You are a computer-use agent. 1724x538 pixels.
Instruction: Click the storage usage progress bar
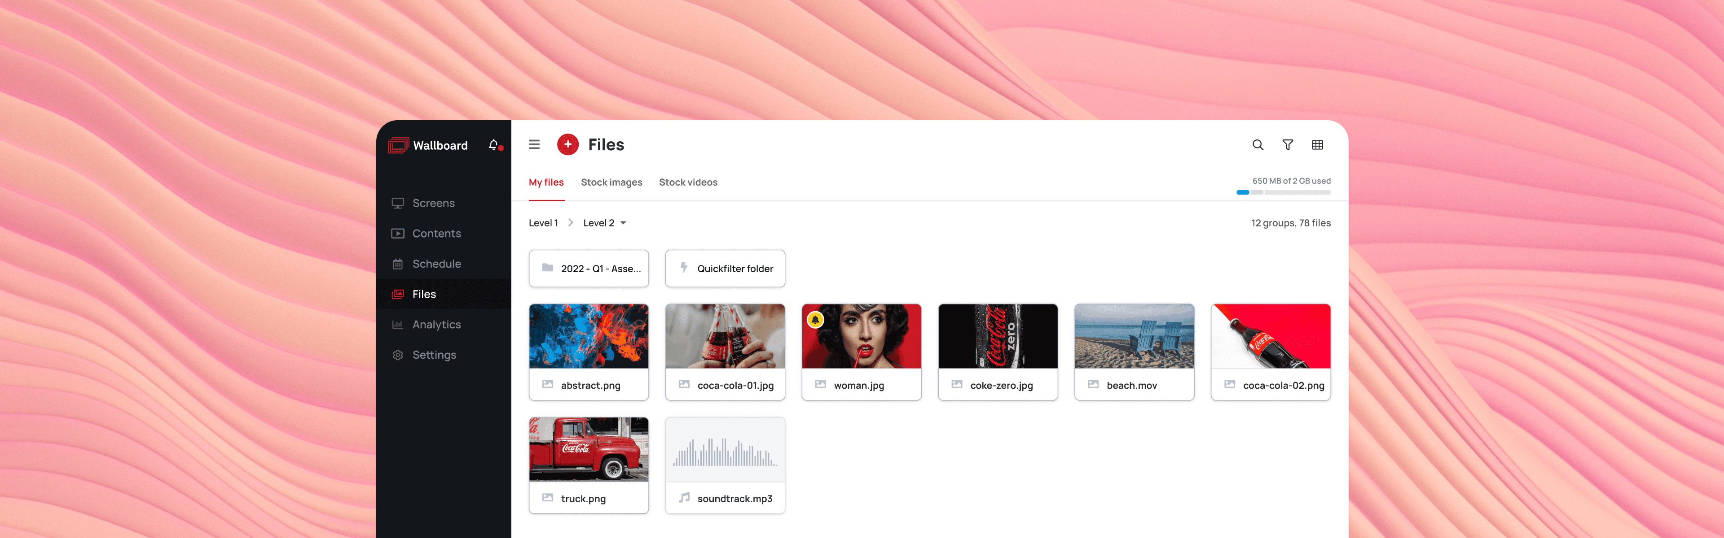tap(1283, 192)
